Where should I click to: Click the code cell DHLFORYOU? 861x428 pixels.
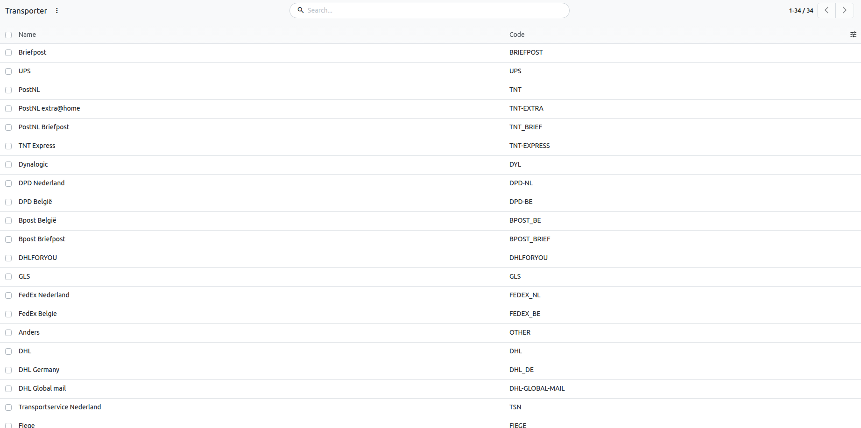(x=529, y=258)
